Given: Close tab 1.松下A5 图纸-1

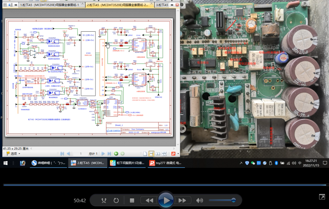Looking at the screenshot, I should 83,4.
